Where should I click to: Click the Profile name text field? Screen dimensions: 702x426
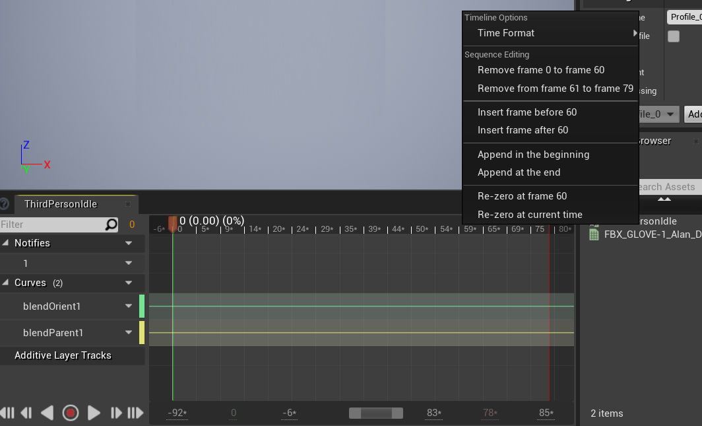point(685,17)
